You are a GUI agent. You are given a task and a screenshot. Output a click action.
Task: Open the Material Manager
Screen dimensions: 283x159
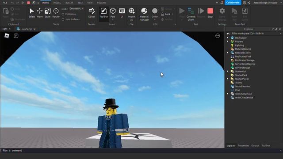click(144, 14)
